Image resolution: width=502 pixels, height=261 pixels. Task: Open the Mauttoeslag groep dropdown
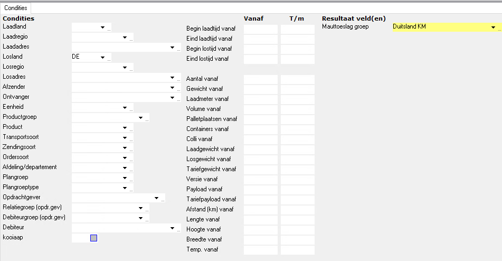(x=492, y=27)
